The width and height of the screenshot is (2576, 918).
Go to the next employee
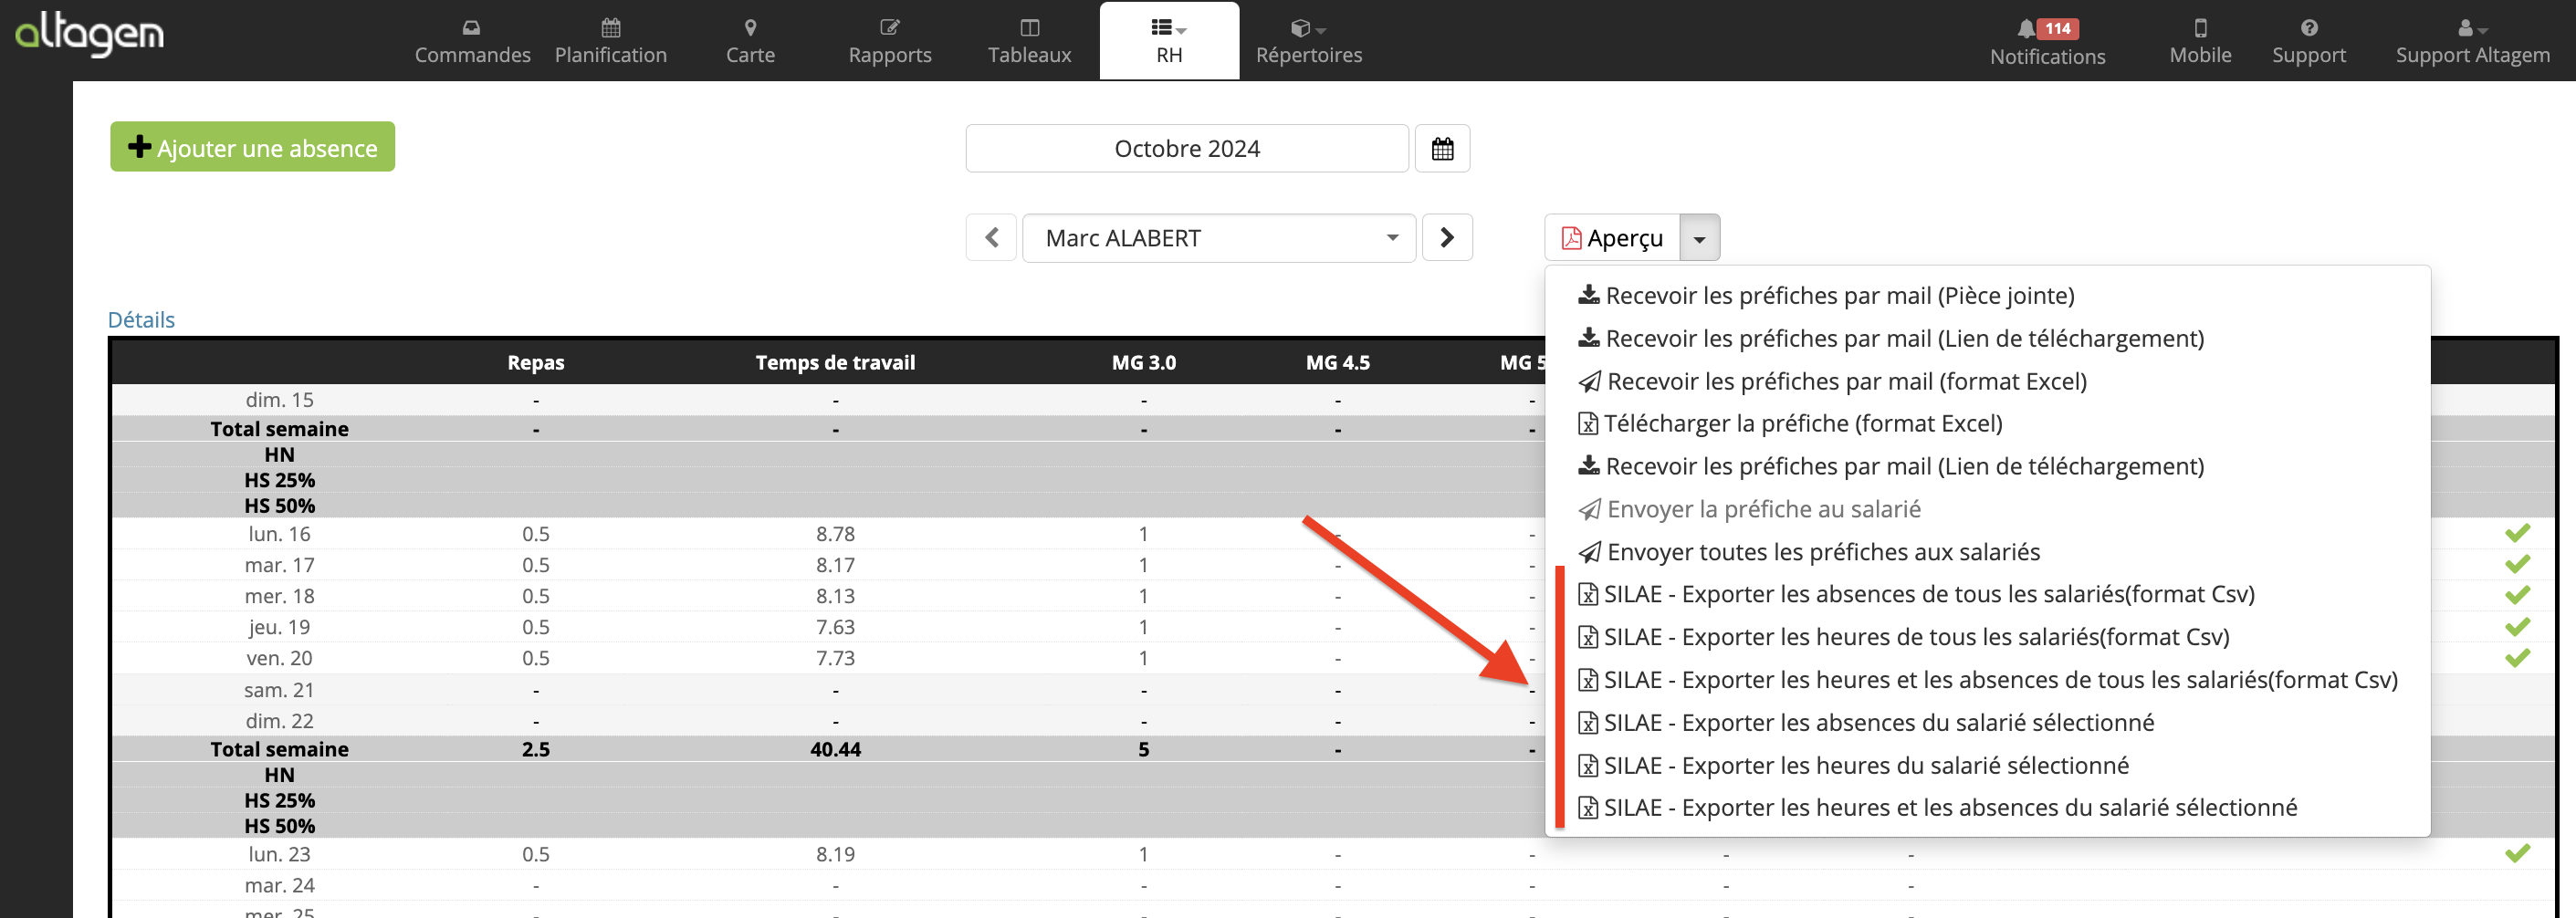click(x=1446, y=237)
